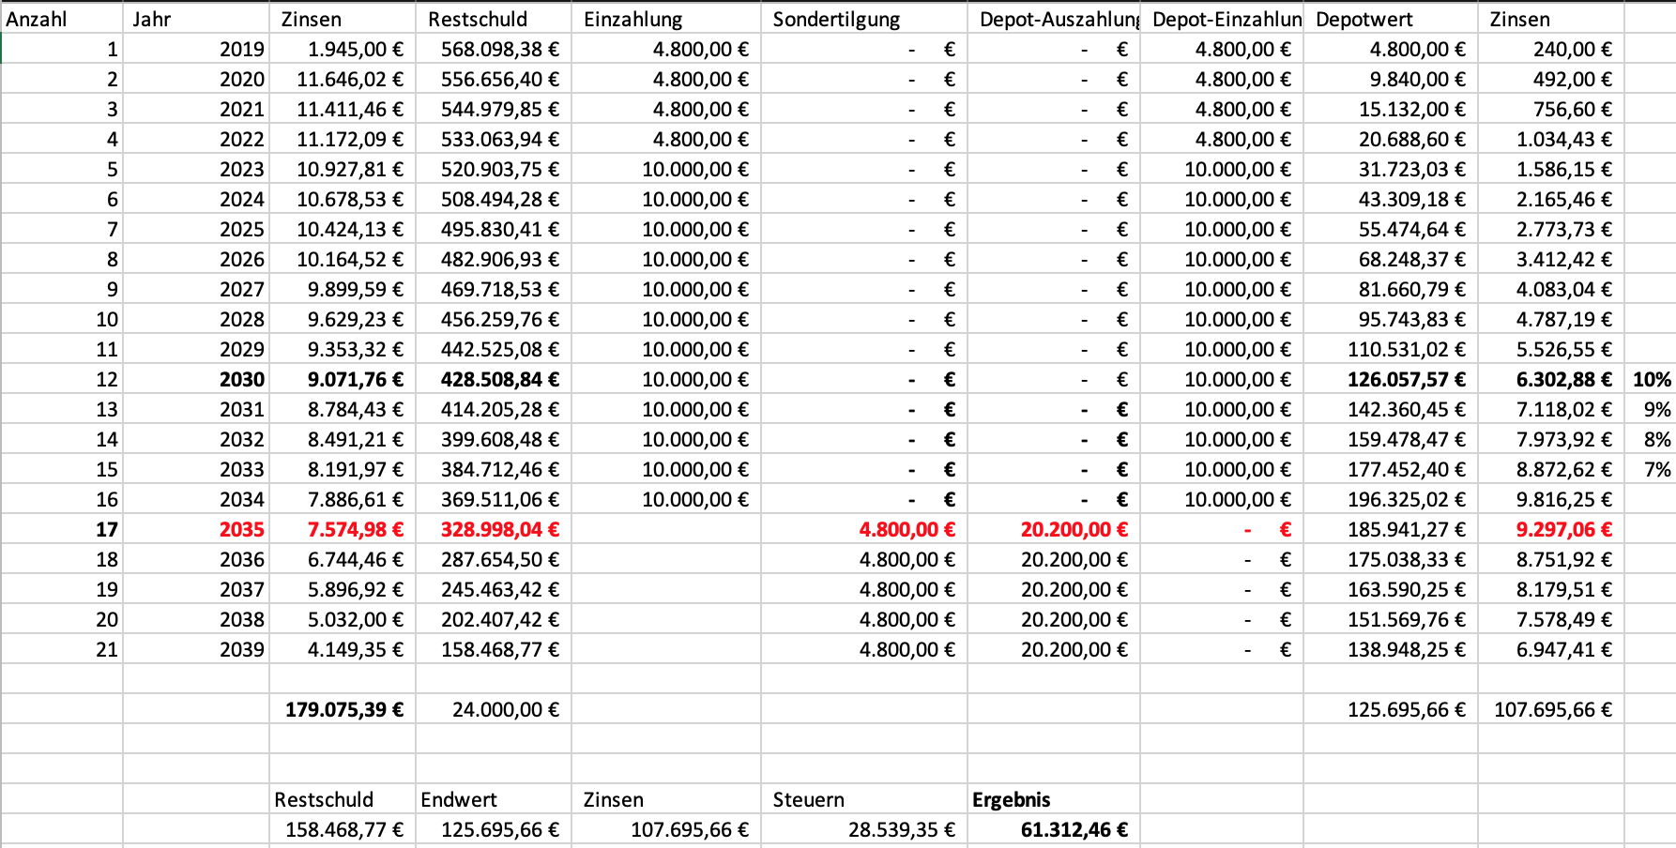Select the depot interest cell 6.947,41 €

pyautogui.click(x=1551, y=649)
